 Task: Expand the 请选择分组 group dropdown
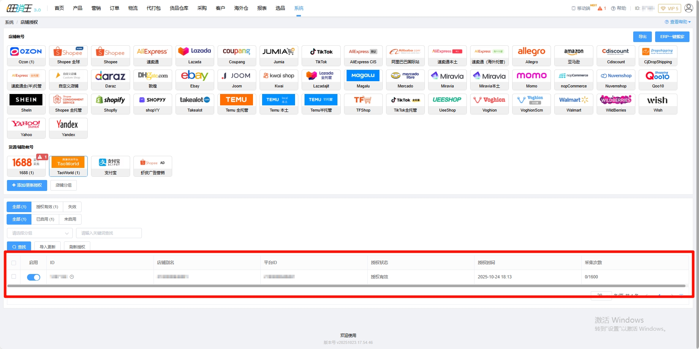coord(39,233)
